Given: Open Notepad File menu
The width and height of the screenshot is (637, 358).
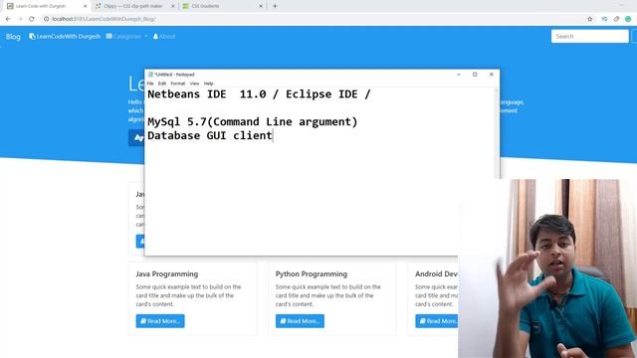Looking at the screenshot, I should click(150, 84).
